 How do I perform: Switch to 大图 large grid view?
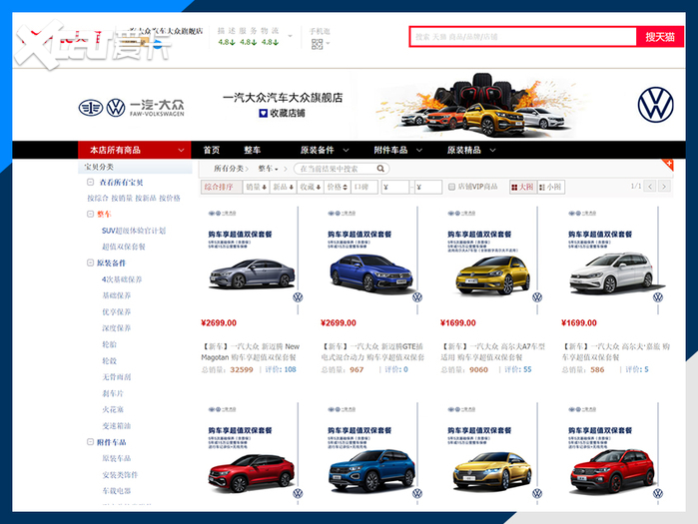tap(522, 187)
